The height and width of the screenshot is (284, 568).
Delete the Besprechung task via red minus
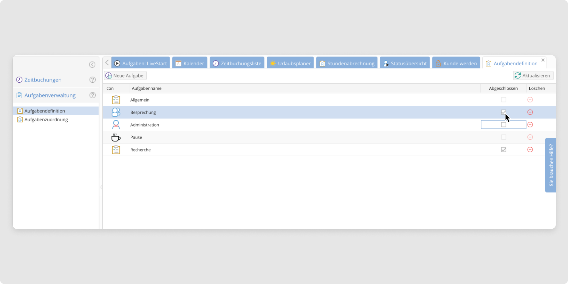(x=530, y=112)
